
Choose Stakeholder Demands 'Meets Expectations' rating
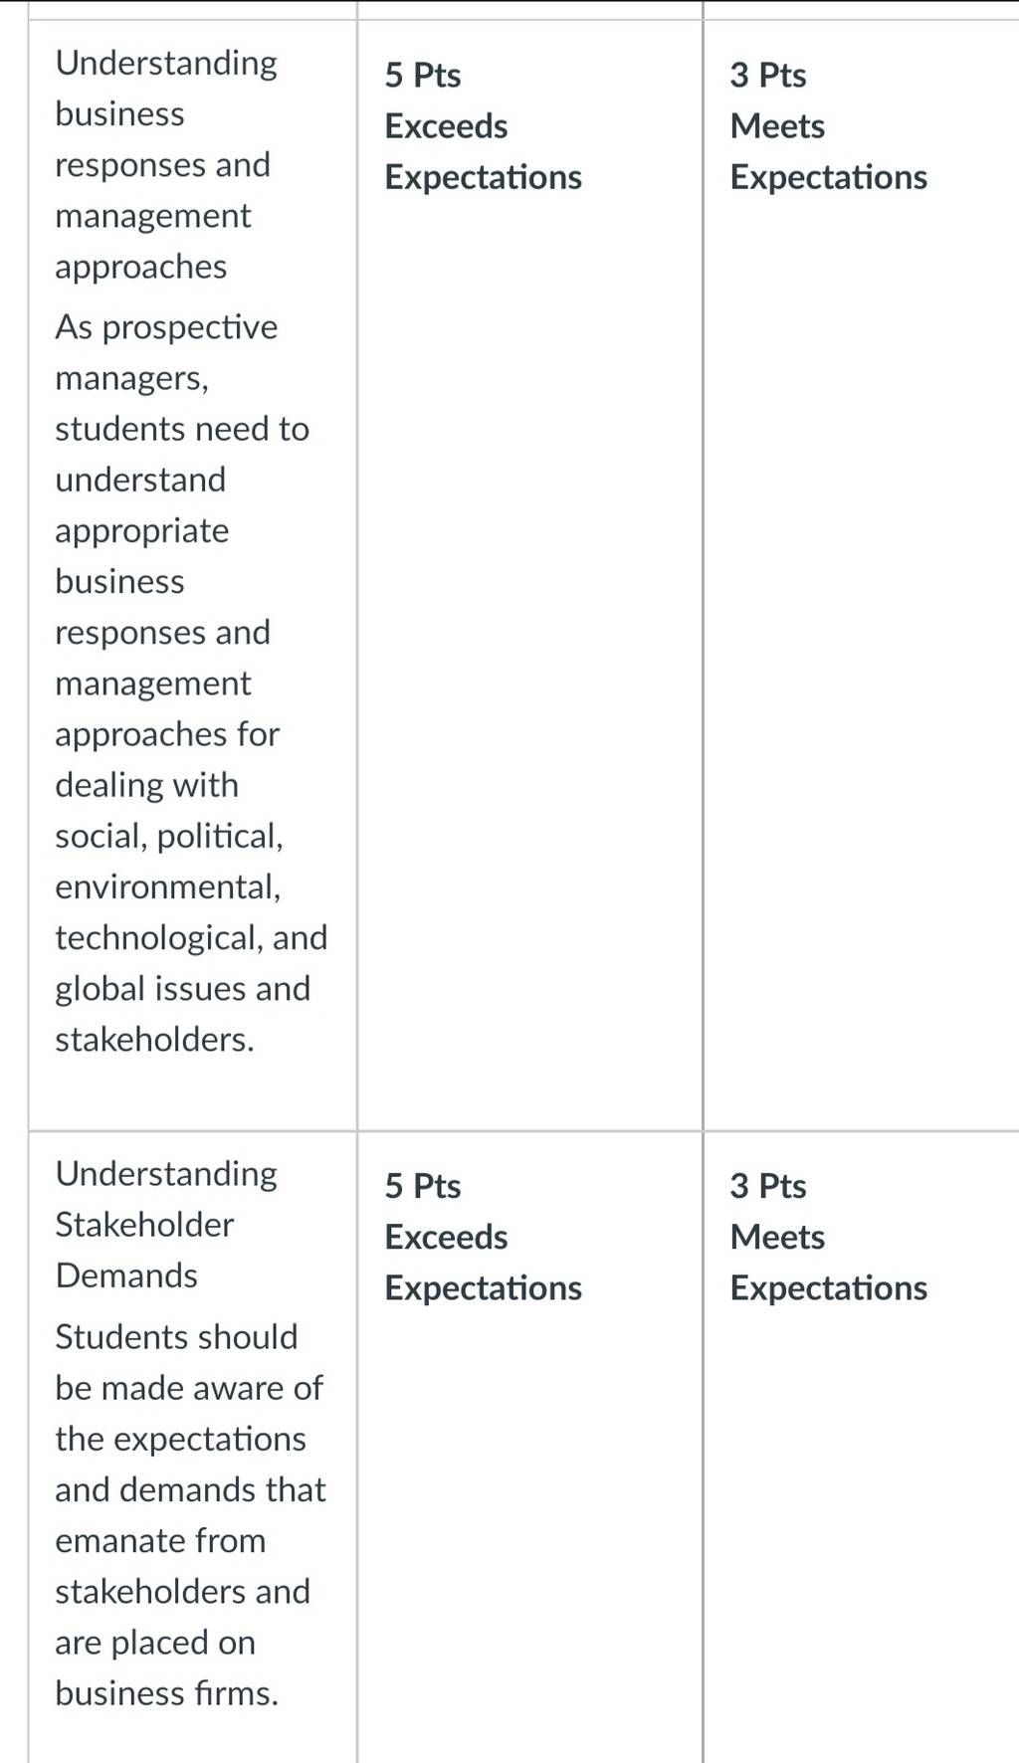[x=829, y=1263]
